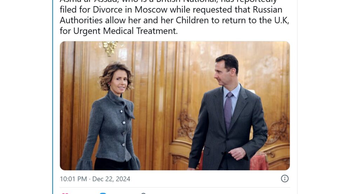Click the date "Dec 22, 2024"
The height and width of the screenshot is (194, 359).
pyautogui.click(x=111, y=179)
